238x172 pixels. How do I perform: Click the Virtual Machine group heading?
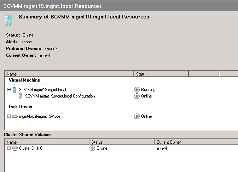tap(24, 80)
